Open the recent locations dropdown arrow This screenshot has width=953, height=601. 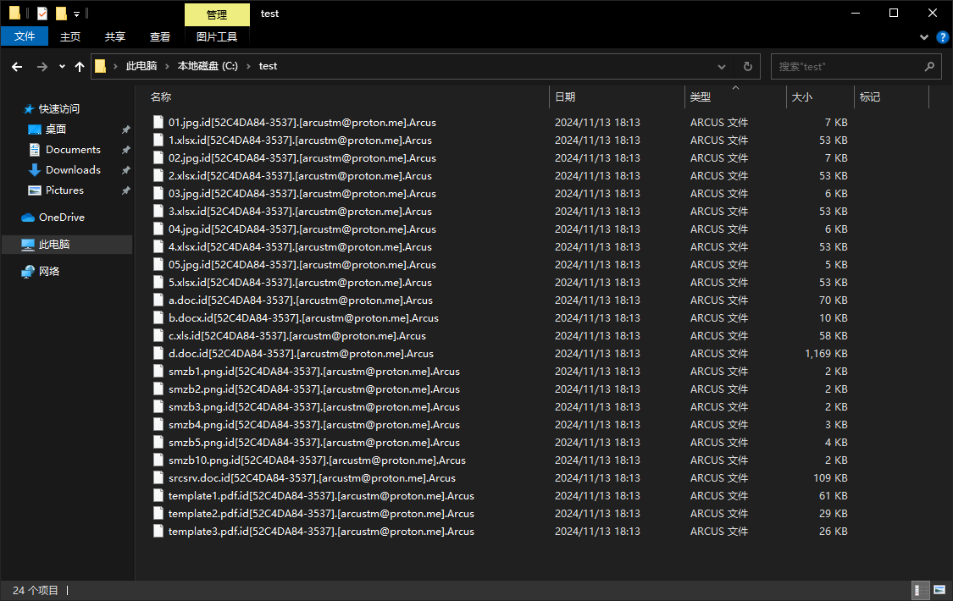click(x=62, y=67)
